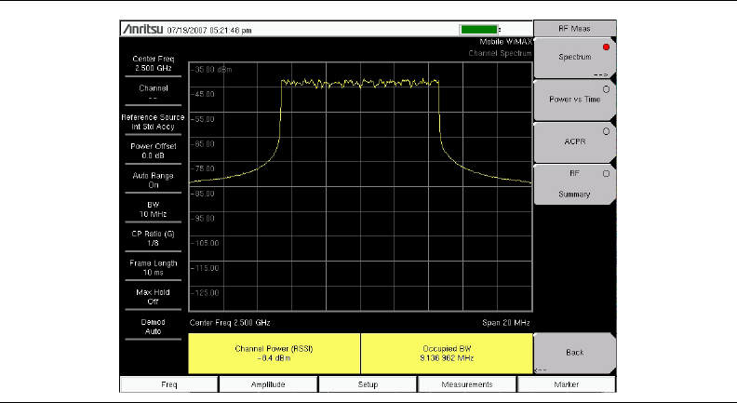Click the Occupied BW yellow readout box

click(446, 354)
